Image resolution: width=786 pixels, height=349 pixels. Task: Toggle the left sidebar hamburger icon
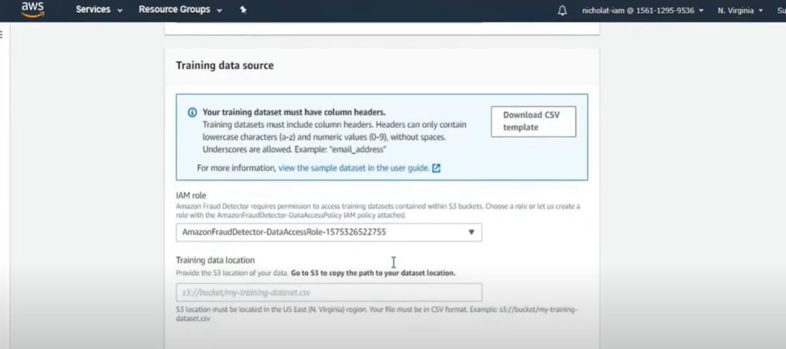(1, 35)
